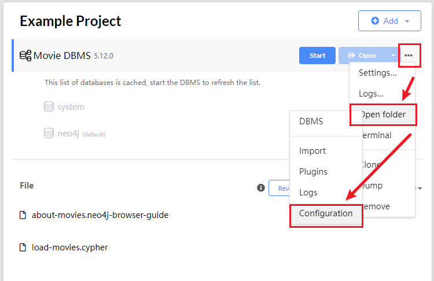Open the about-movies.neo4j-browser-guide file
The height and width of the screenshot is (281, 434).
pos(100,215)
